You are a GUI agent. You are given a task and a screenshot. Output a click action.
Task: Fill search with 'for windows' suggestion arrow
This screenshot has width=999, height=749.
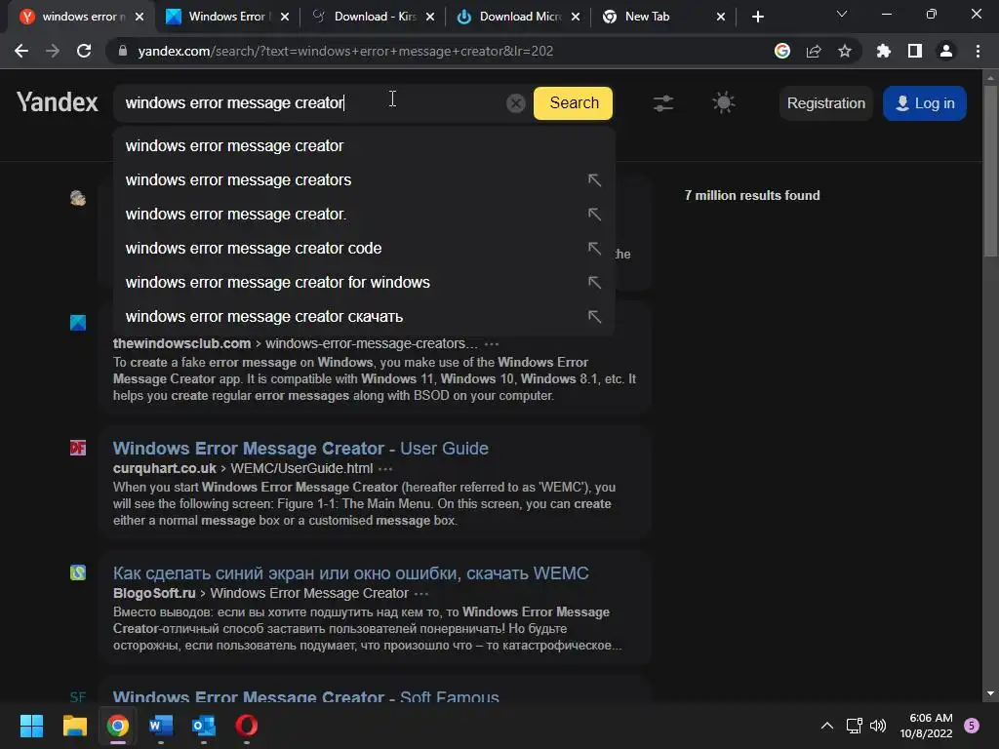click(x=594, y=282)
